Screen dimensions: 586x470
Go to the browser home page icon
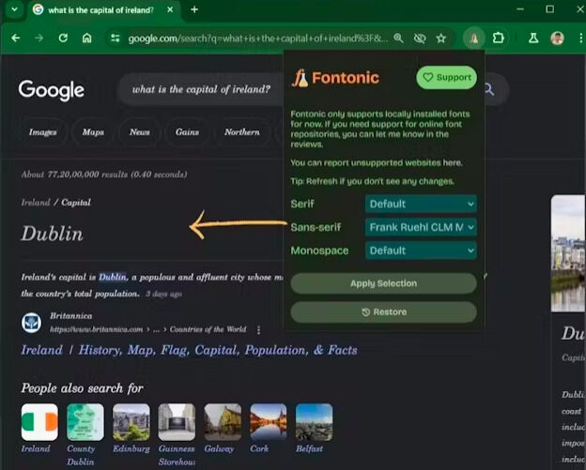pos(86,38)
